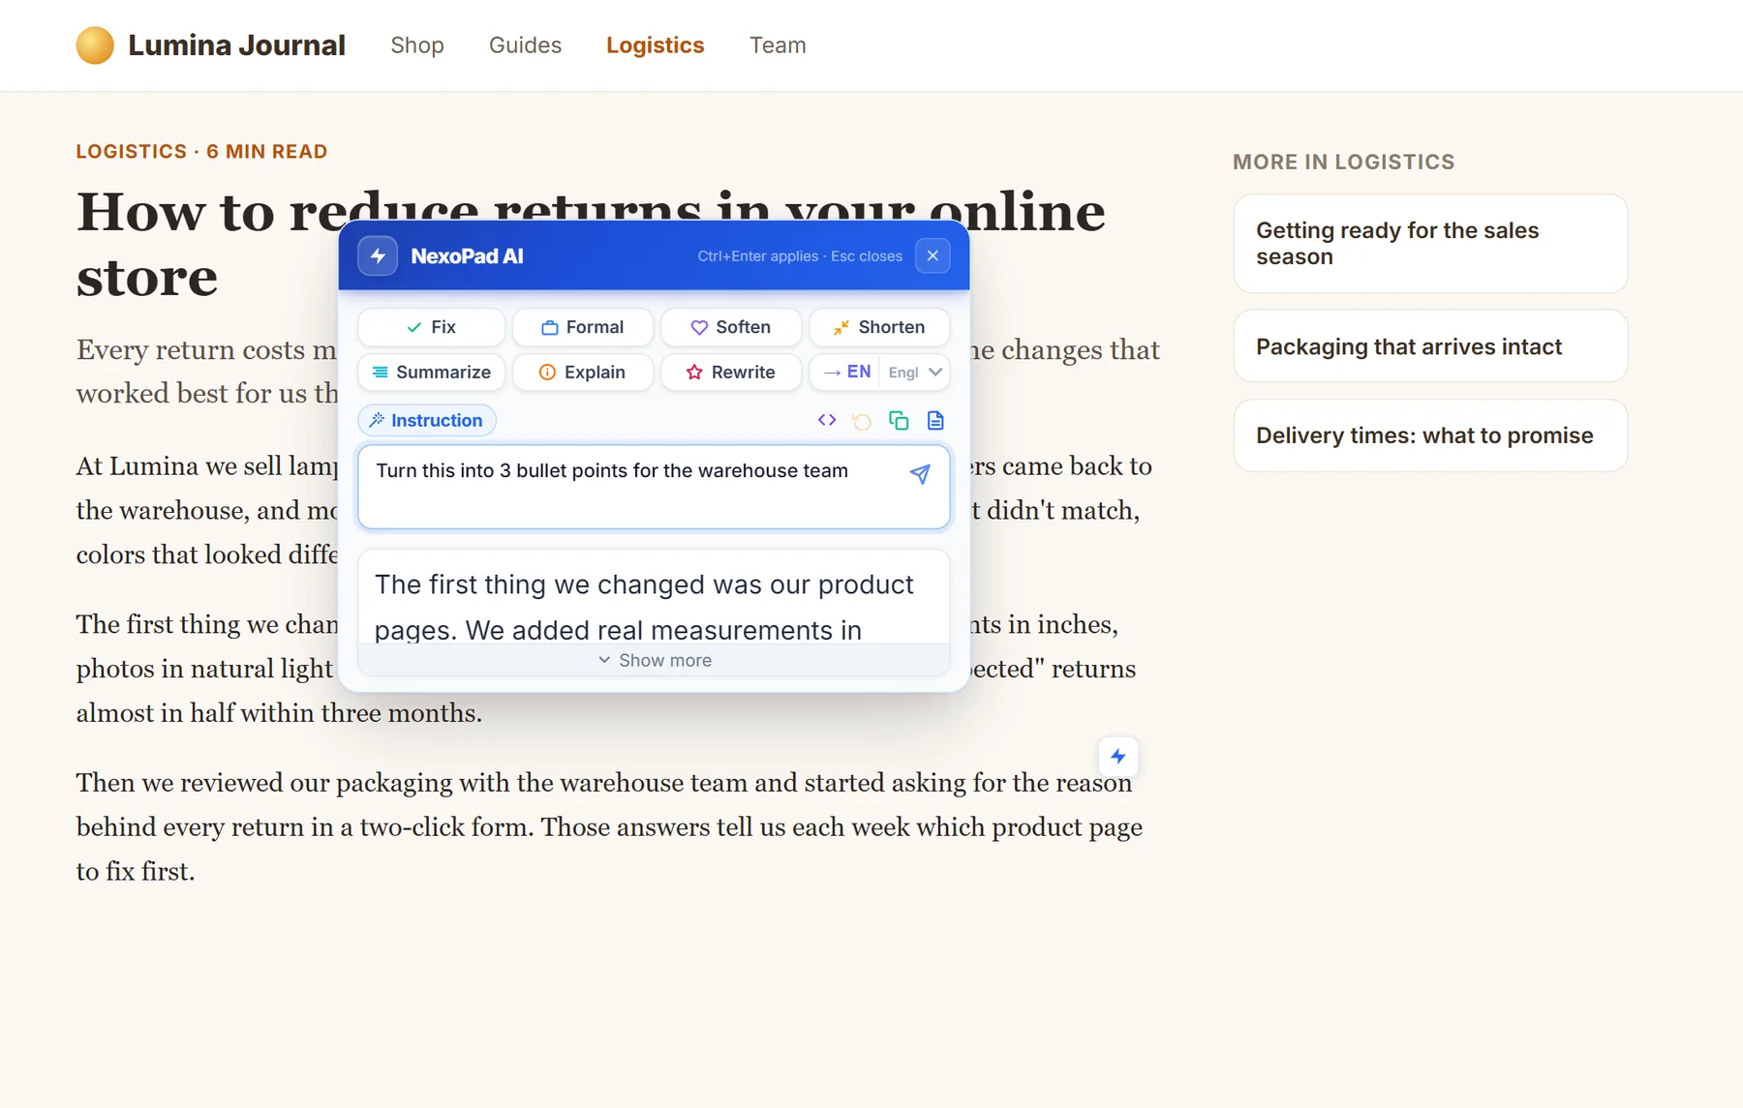Click the blue document icon
The image size is (1743, 1108).
[x=935, y=420]
